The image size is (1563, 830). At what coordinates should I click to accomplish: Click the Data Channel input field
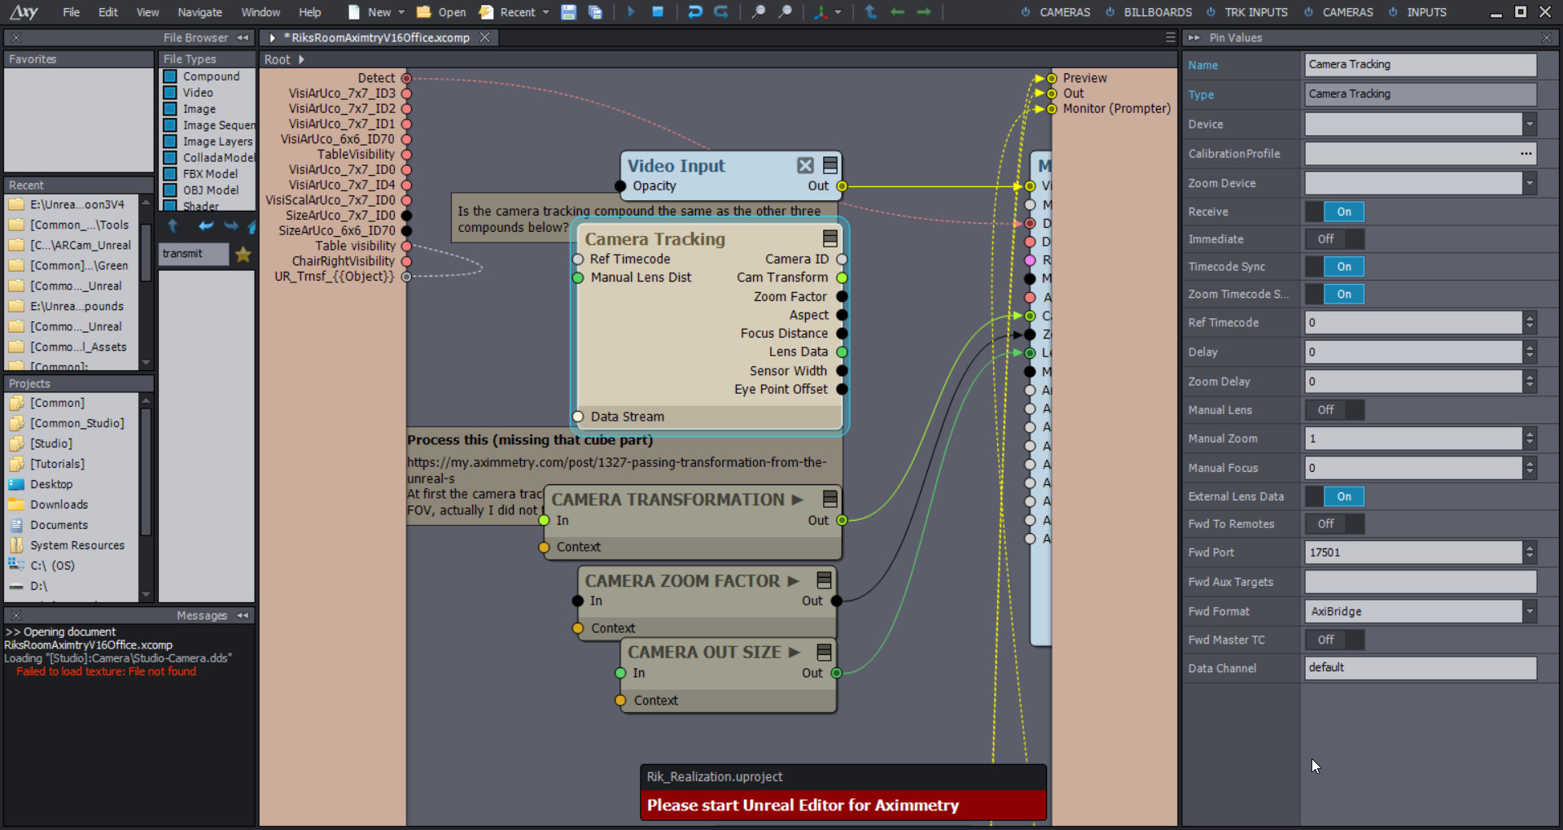click(x=1421, y=668)
